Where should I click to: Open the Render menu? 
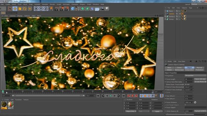(52, 4)
